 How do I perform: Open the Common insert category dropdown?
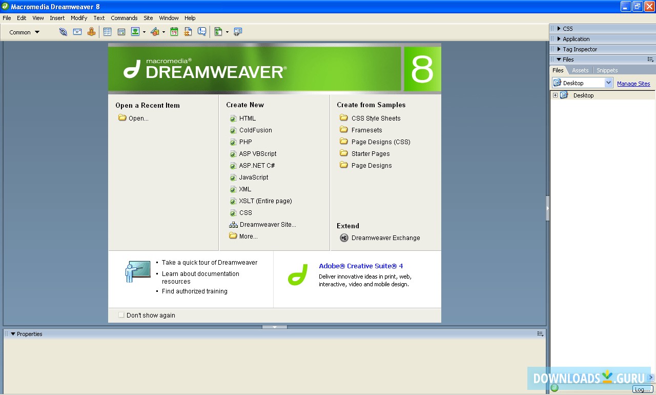click(24, 32)
